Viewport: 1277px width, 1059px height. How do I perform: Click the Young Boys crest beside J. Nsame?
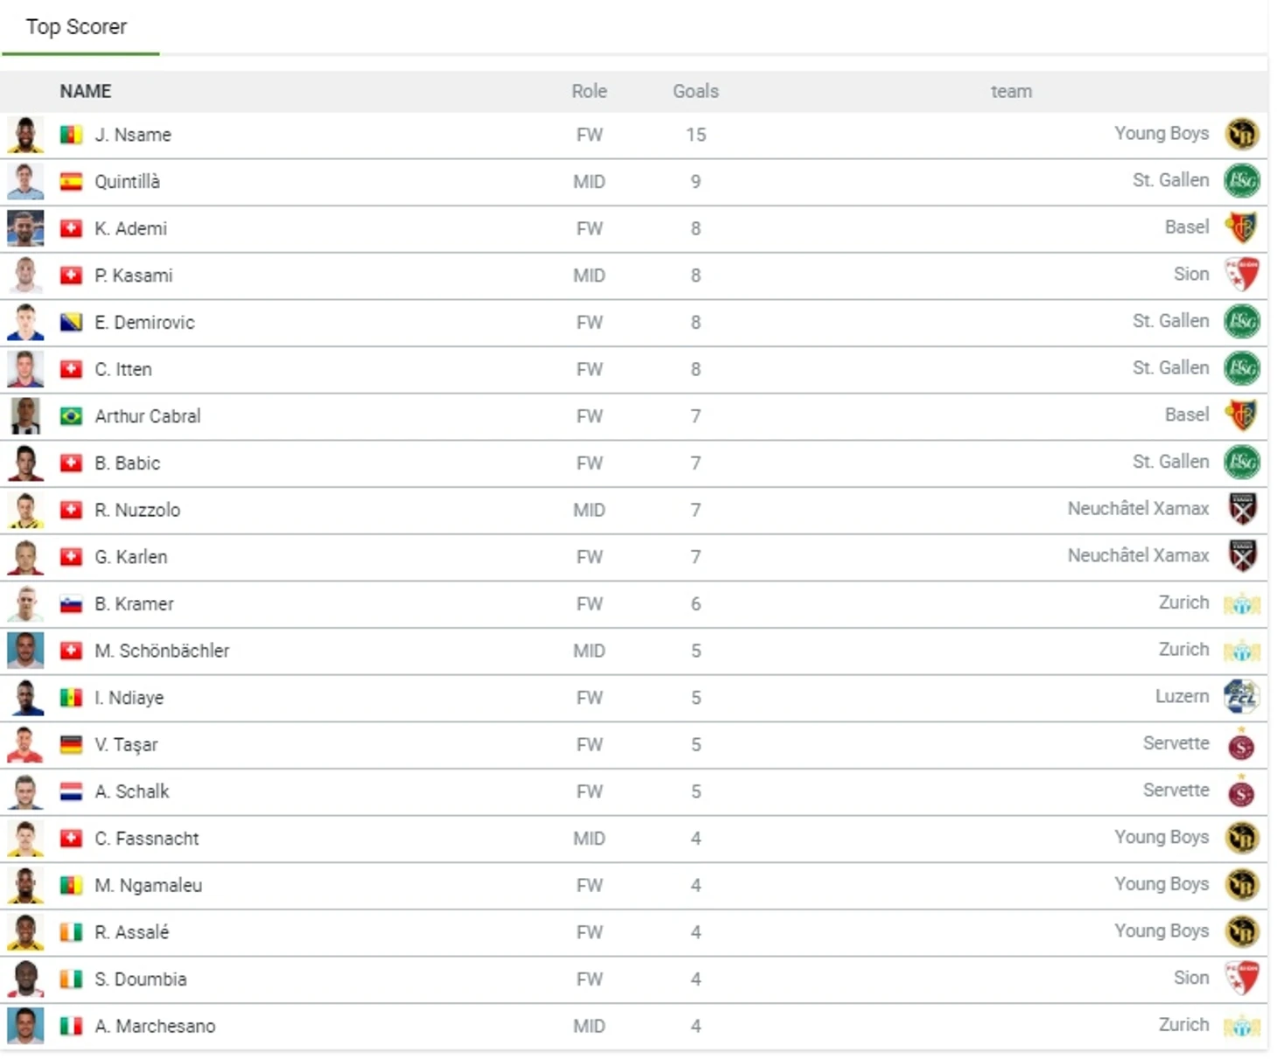coord(1241,134)
